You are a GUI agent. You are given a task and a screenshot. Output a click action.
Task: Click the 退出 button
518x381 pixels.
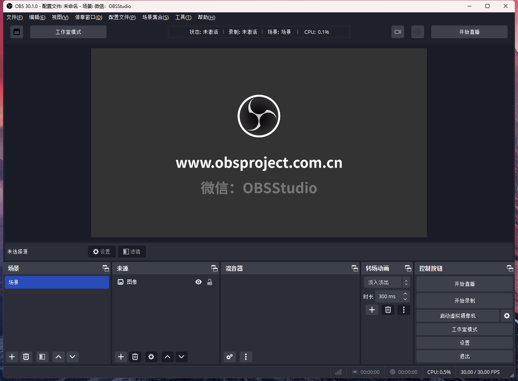(x=465, y=356)
